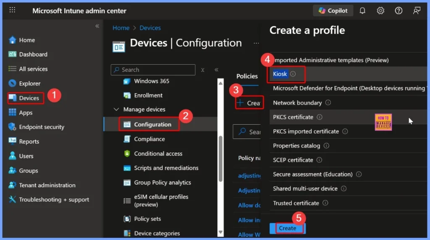Click the plus Create policy button

tap(249, 103)
